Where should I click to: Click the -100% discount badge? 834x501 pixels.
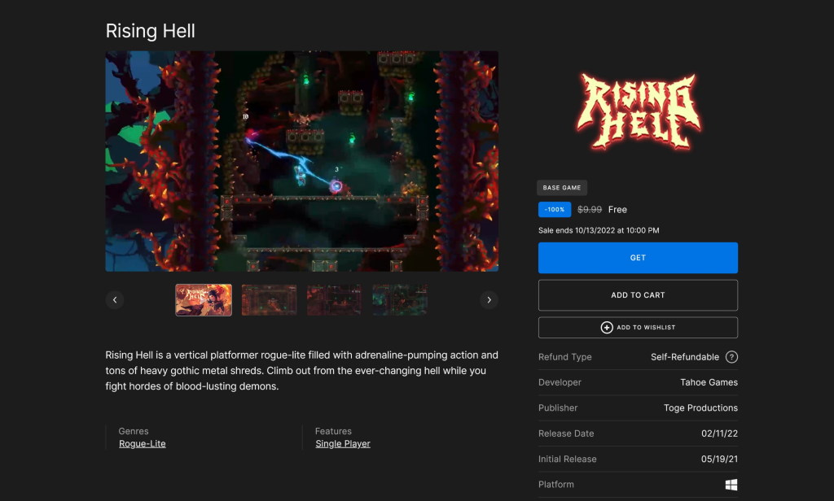(x=554, y=209)
